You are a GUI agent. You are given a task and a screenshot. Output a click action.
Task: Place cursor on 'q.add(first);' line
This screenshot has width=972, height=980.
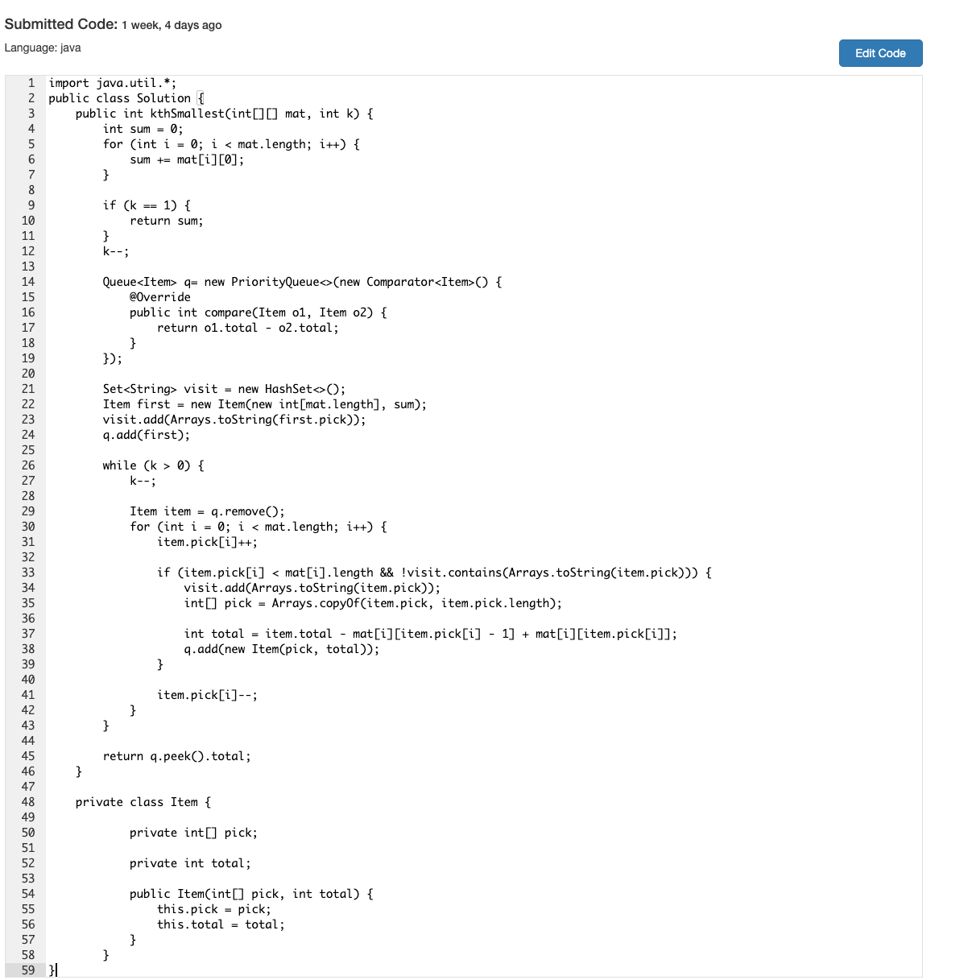point(146,435)
